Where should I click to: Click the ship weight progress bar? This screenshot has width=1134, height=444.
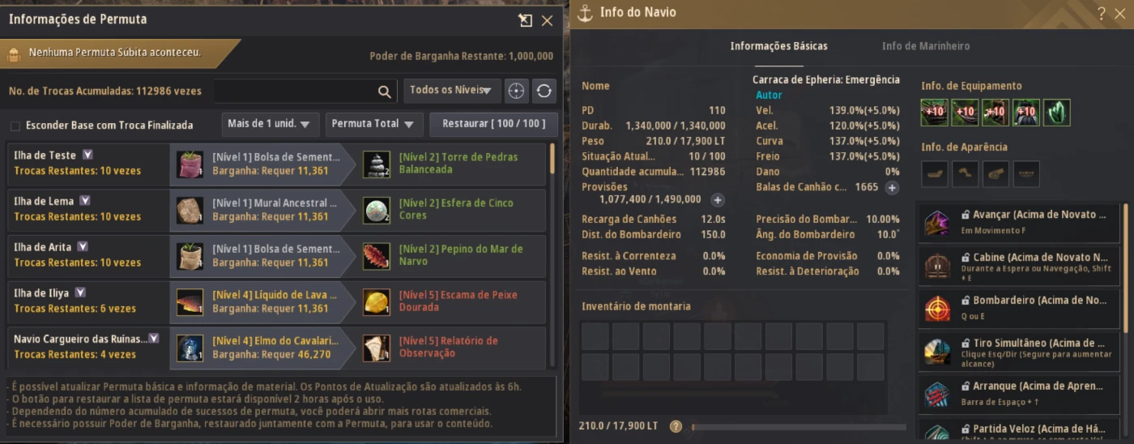click(x=798, y=426)
